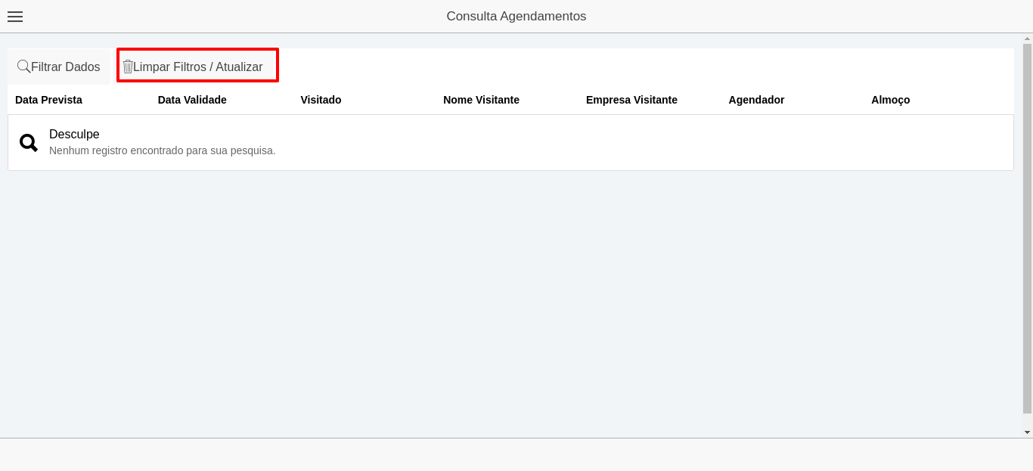Sort by the Data Validade column header
The height and width of the screenshot is (471, 1033).
pos(192,100)
